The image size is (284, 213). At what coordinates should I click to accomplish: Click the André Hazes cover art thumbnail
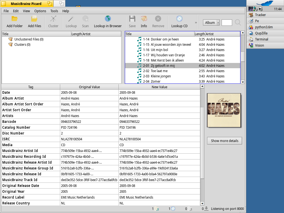pyautogui.click(x=224, y=110)
